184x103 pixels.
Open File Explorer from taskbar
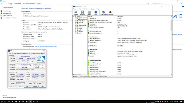coord(12,102)
